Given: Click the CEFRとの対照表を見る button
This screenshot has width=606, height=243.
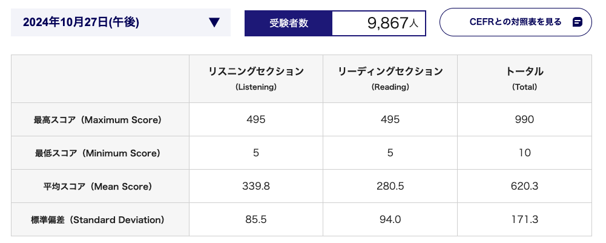Looking at the screenshot, I should [516, 22].
